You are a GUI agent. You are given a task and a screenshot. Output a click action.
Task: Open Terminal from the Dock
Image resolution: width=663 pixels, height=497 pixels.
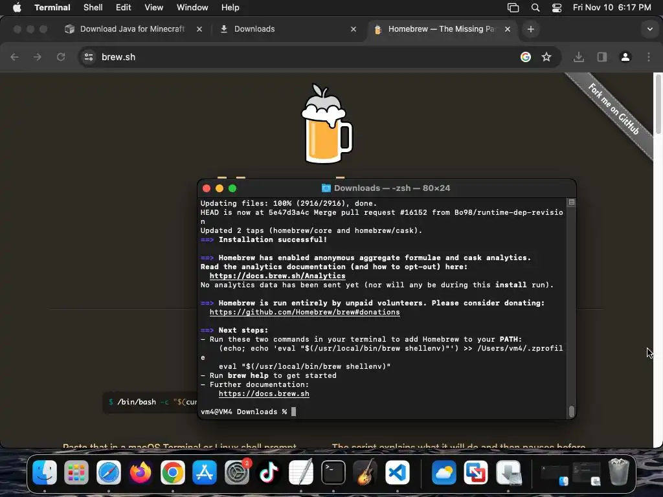click(333, 472)
